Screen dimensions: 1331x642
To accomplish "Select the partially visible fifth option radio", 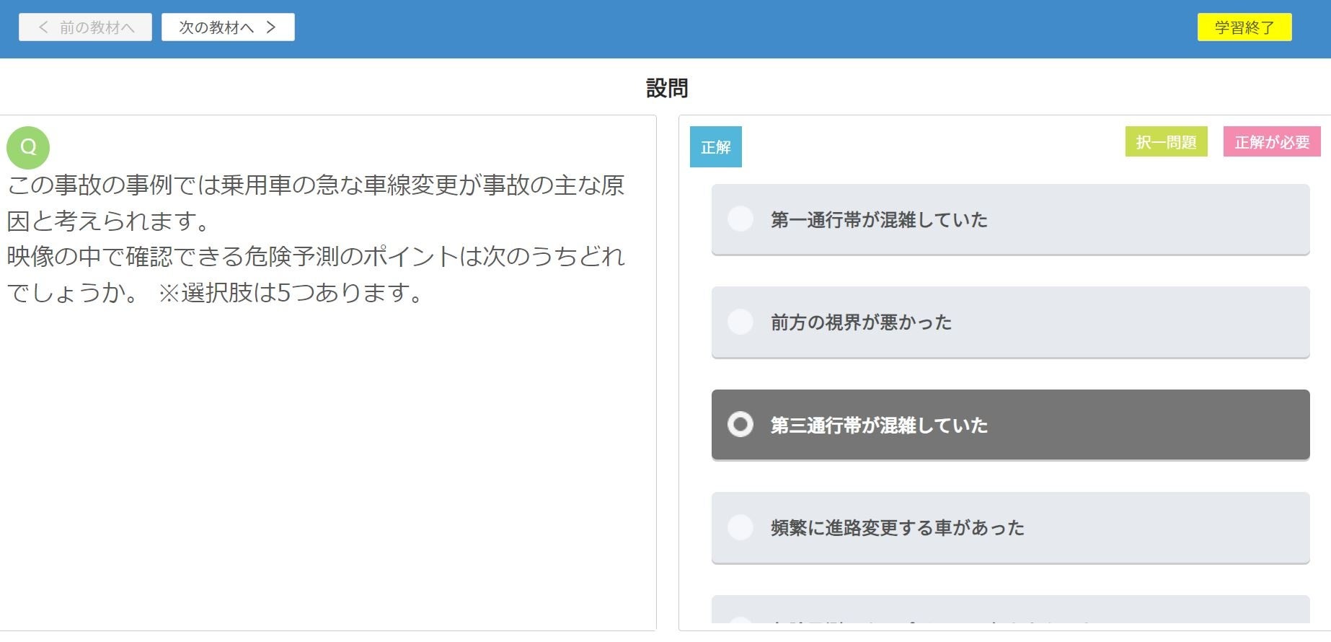I will pos(740,620).
